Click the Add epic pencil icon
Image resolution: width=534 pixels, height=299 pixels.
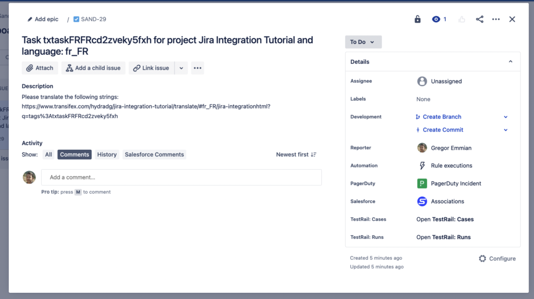click(30, 19)
